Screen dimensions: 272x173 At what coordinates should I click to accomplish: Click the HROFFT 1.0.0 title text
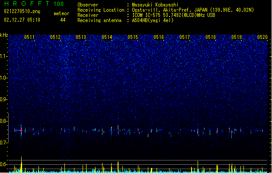[x=34, y=3]
